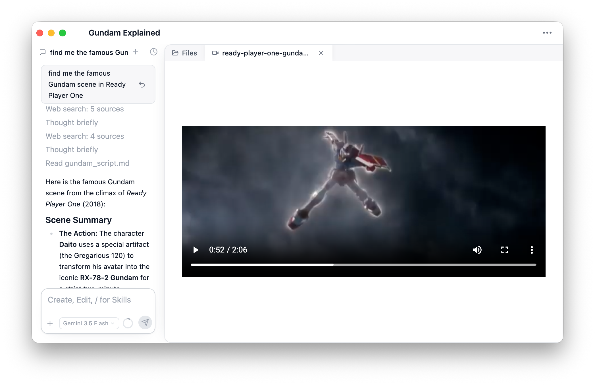
Task: Focus the 'Create, Edit, / for Skills' input
Action: 98,300
